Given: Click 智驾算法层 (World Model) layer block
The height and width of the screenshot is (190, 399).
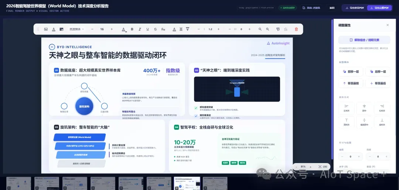Looking at the screenshot, I should click(x=79, y=137).
